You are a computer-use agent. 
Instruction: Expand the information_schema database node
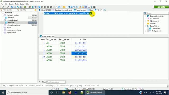point(3,25)
